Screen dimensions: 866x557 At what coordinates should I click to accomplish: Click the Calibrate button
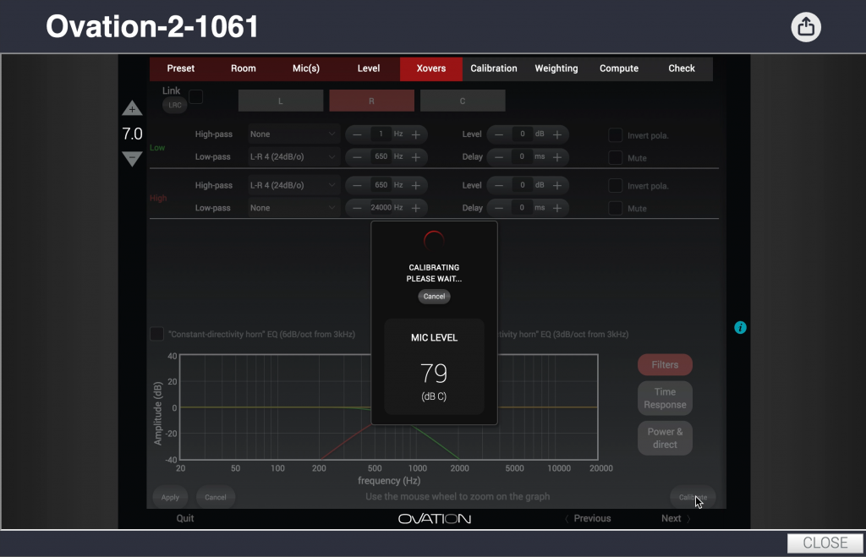pyautogui.click(x=693, y=497)
